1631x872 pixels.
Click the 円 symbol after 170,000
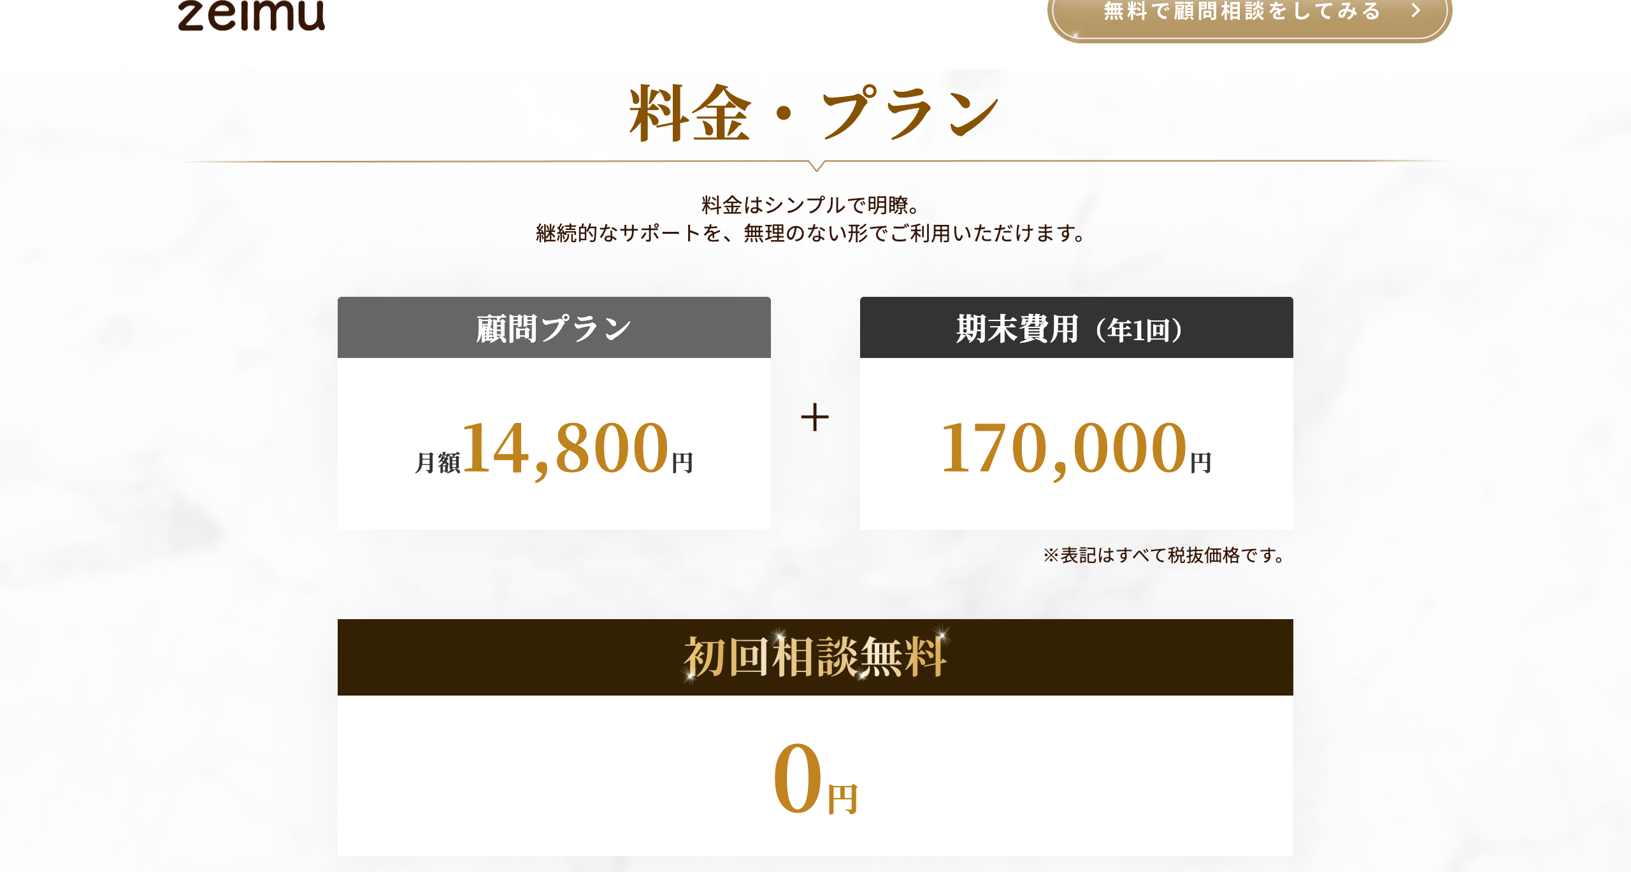(x=1201, y=462)
